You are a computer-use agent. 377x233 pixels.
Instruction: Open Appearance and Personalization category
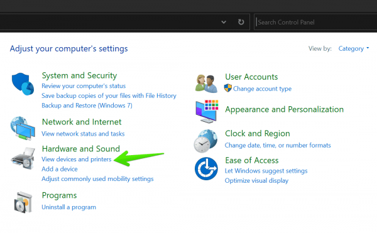click(285, 109)
